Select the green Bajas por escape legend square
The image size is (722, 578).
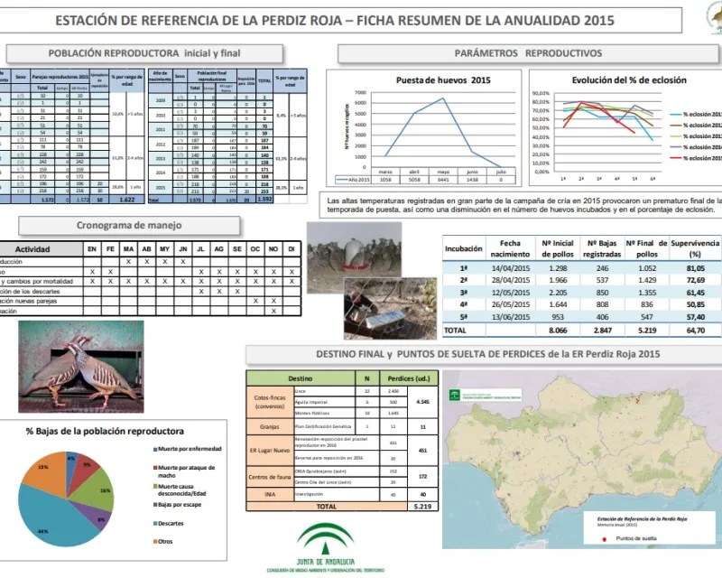point(156,505)
